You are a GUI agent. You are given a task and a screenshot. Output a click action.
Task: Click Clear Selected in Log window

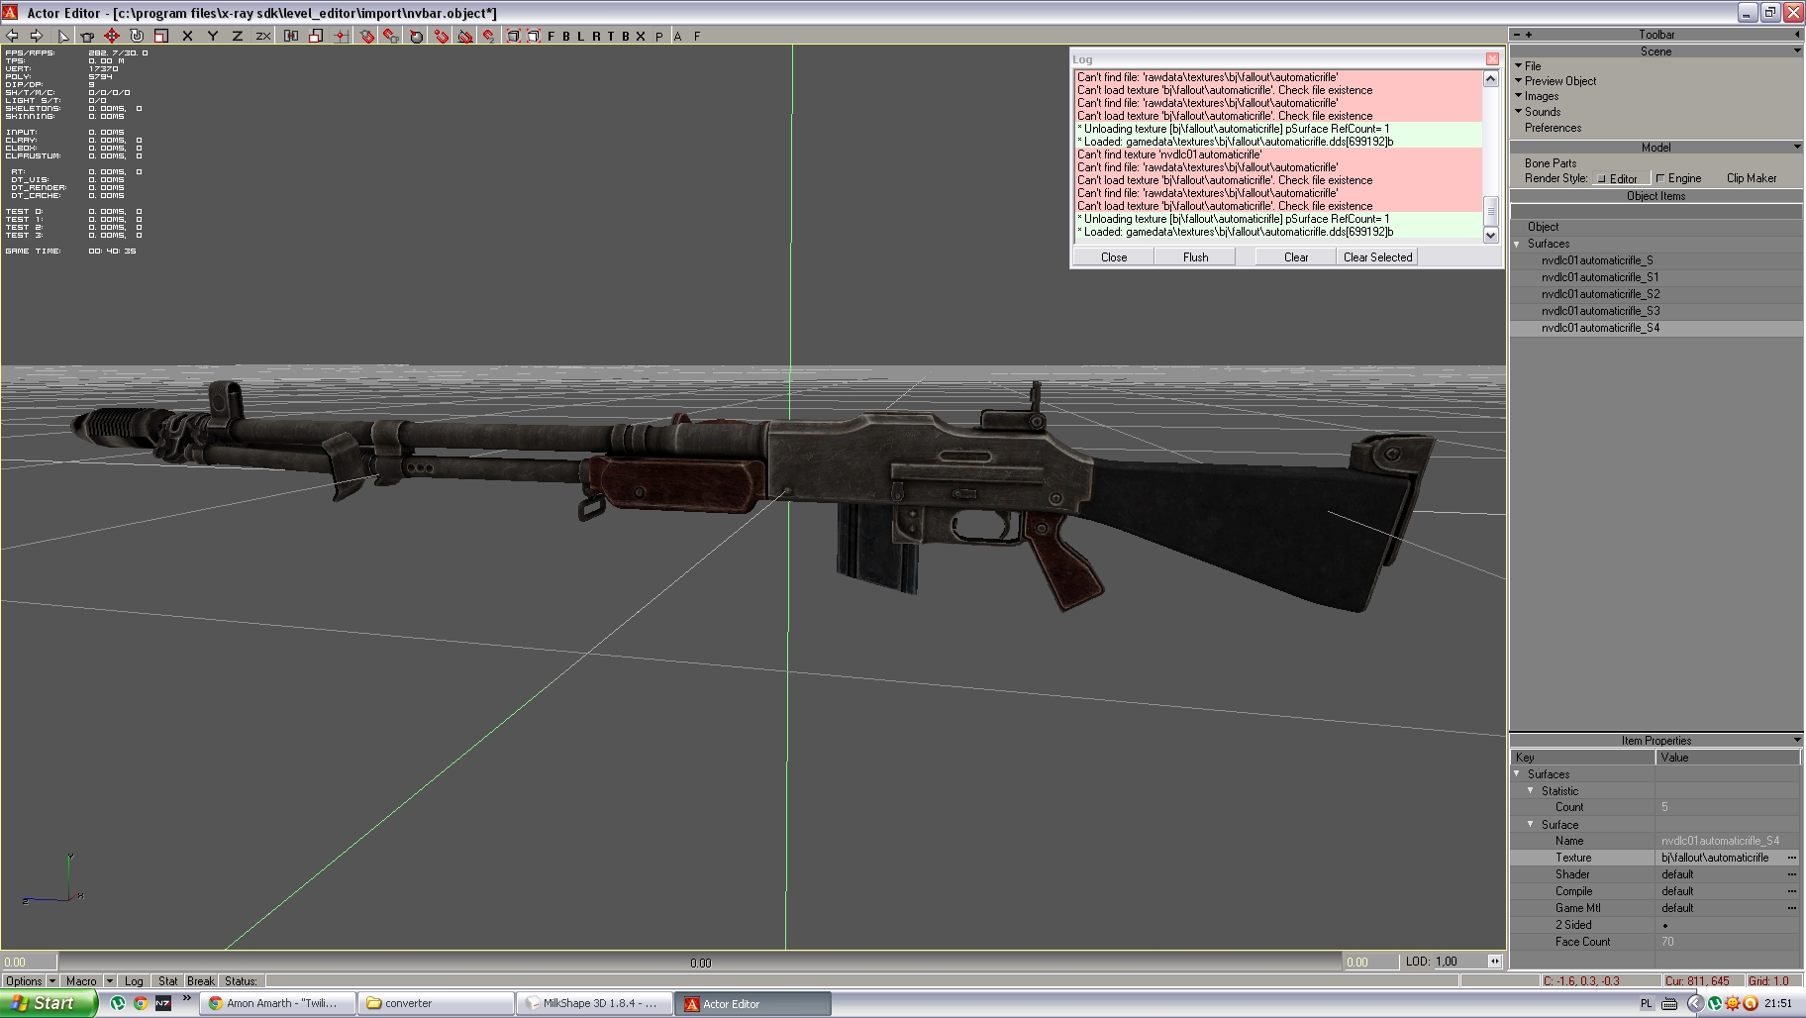[1377, 256]
